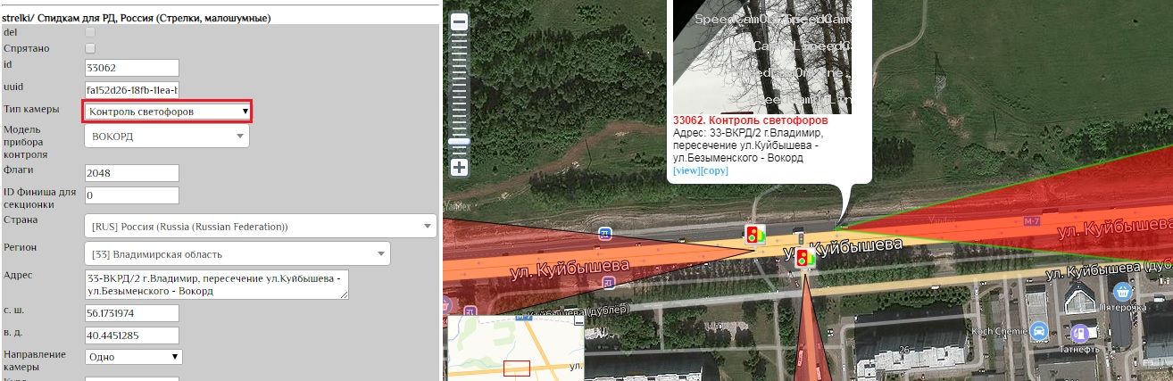Screen dimensions: 1173x381
Task: Click the upper traffic light camera marker
Action: point(755,235)
